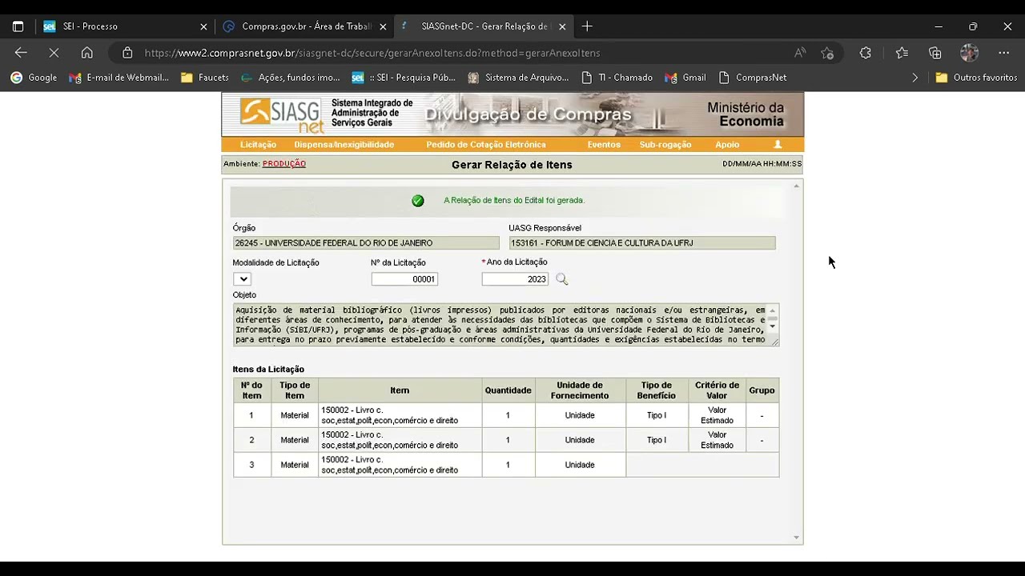Open the E-mail de Webmail bookmark
1025x576 pixels.
pyautogui.click(x=119, y=78)
